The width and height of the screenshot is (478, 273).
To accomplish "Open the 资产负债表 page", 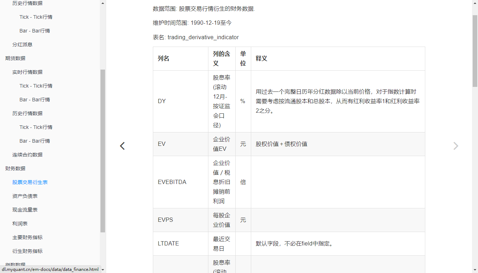I will tap(25, 196).
